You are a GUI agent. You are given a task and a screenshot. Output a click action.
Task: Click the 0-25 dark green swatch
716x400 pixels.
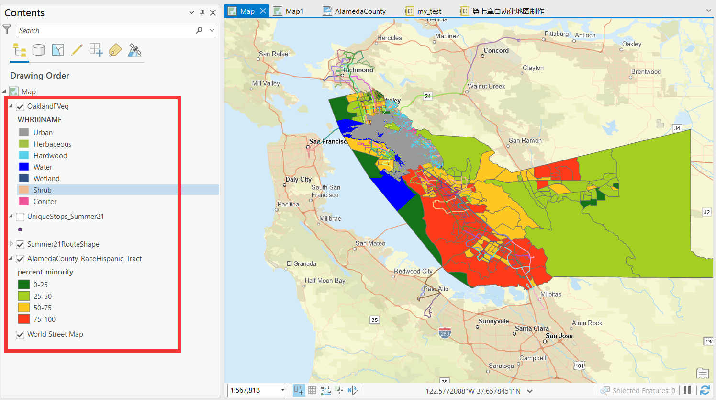tap(24, 285)
